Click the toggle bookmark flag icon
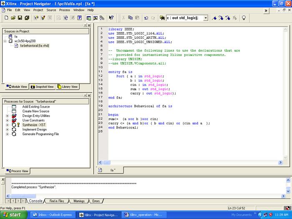Screen dimensions: 292x219 (214, 18)
